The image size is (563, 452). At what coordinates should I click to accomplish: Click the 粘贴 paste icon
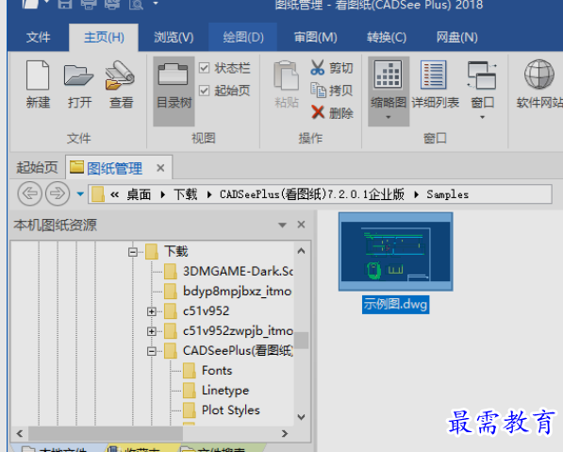(286, 75)
